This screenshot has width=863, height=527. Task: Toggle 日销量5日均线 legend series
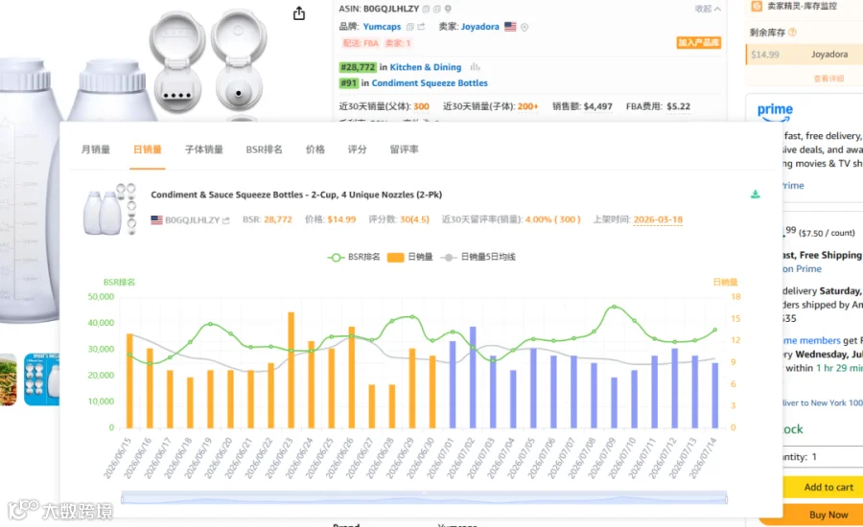click(478, 257)
